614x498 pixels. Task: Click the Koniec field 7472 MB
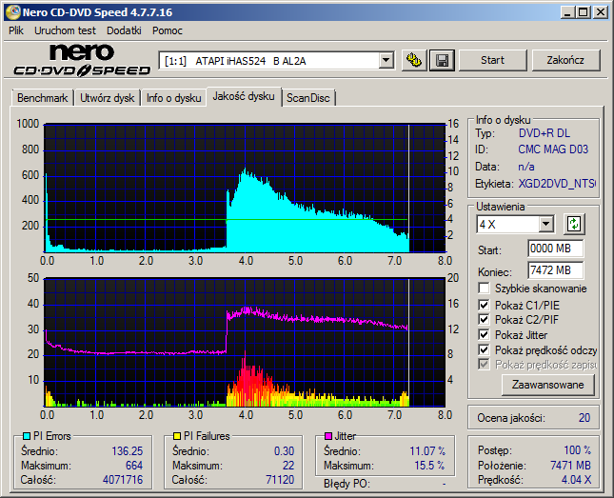click(x=555, y=270)
